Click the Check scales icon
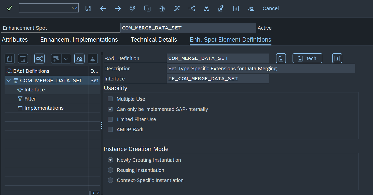 click(162, 8)
